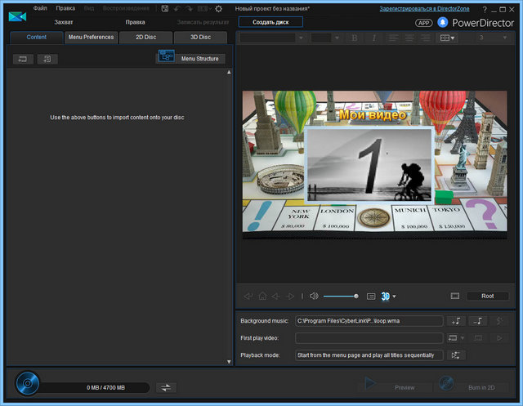Expand the 3D mode dropdown arrow
The image size is (523, 406).
click(394, 297)
